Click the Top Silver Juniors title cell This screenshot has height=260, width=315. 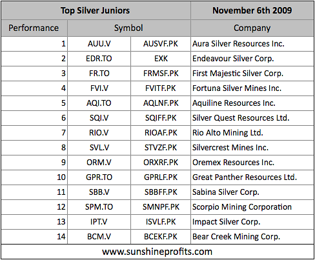pyautogui.click(x=96, y=10)
